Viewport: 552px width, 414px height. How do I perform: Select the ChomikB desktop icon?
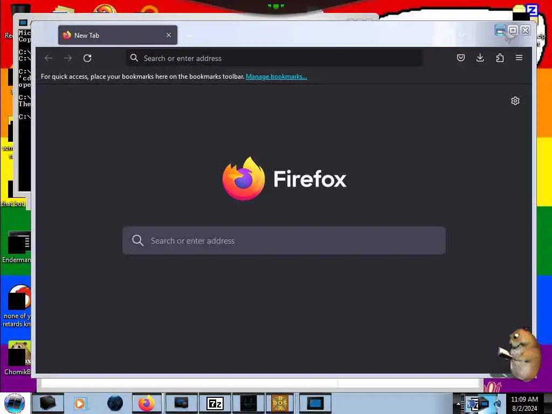(17, 358)
